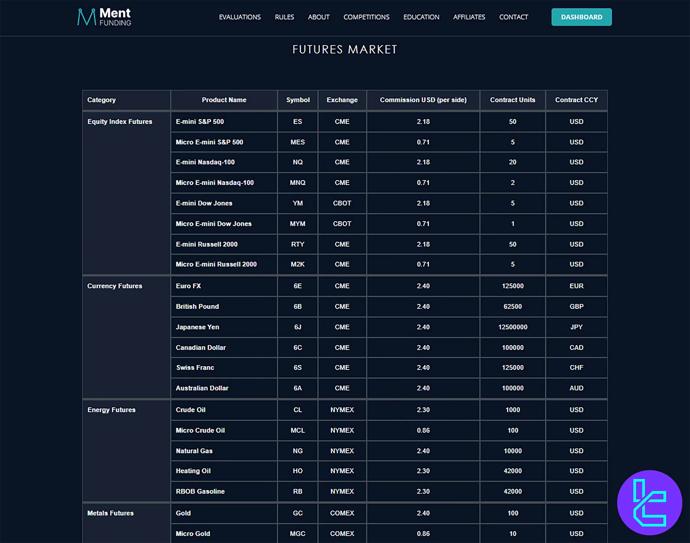Click the JPY contract currency cell

[x=577, y=327]
